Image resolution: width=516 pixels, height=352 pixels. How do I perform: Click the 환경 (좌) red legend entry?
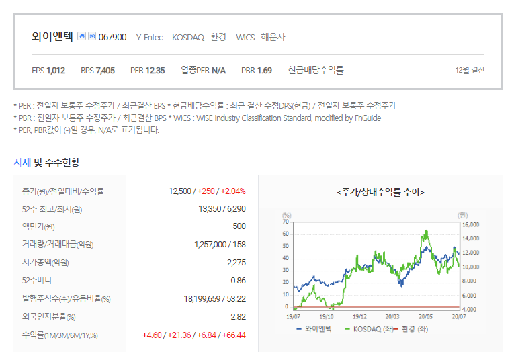click(411, 329)
